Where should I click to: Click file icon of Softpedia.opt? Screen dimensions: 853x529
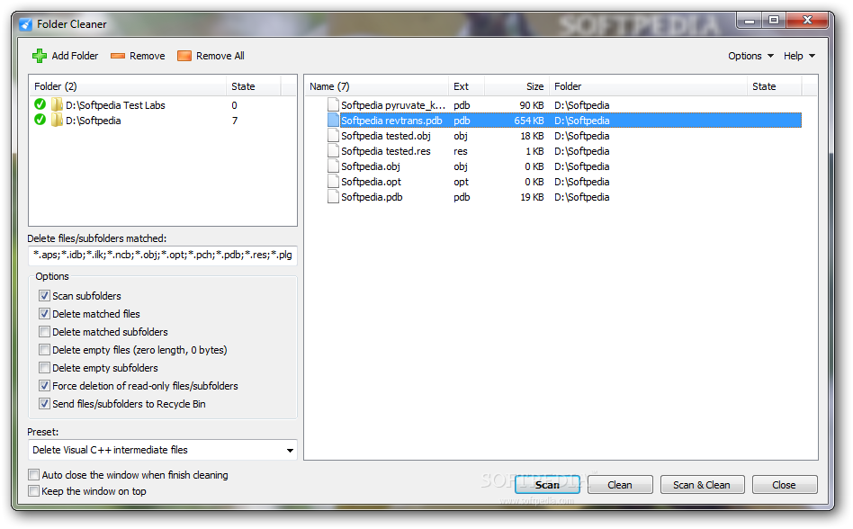pyautogui.click(x=333, y=181)
